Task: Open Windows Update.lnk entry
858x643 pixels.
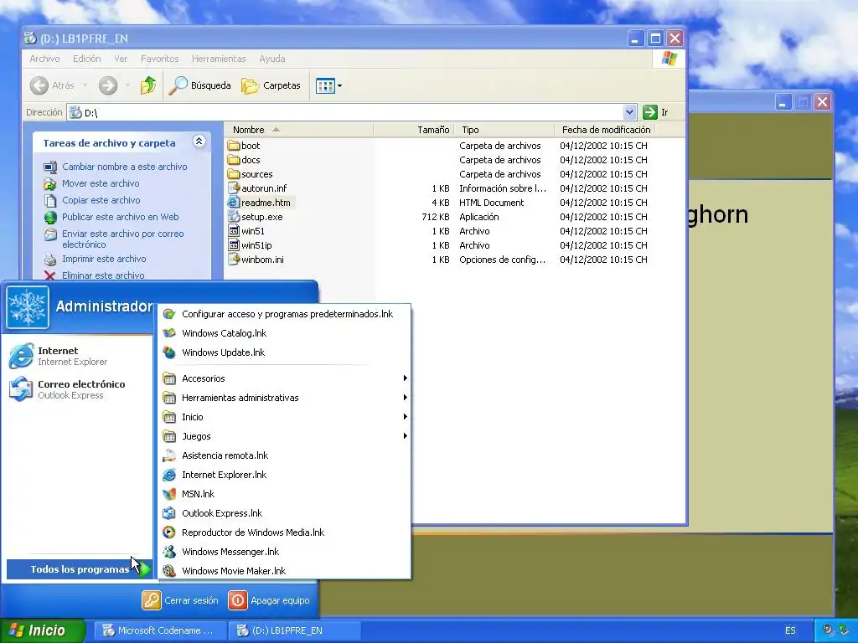Action: tap(284, 352)
